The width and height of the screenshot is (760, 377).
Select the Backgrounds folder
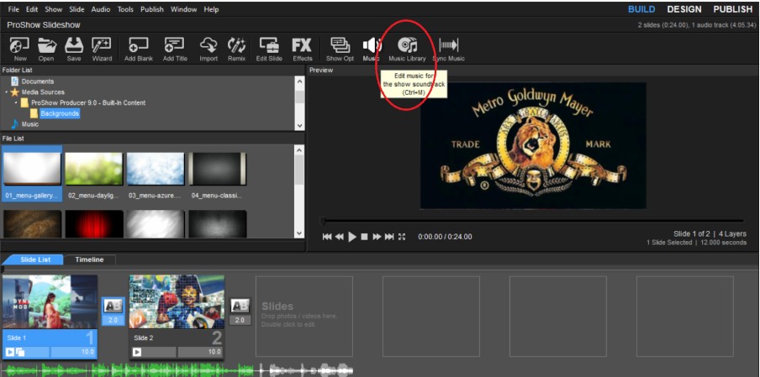59,113
